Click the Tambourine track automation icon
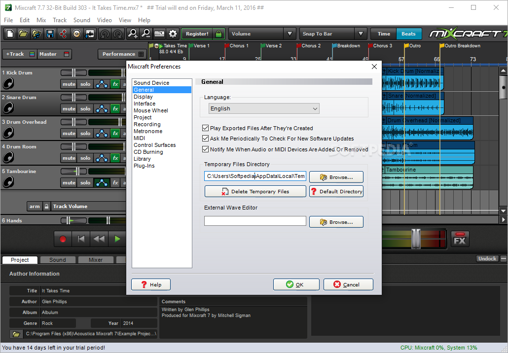This screenshot has height=353, width=508. [x=102, y=182]
